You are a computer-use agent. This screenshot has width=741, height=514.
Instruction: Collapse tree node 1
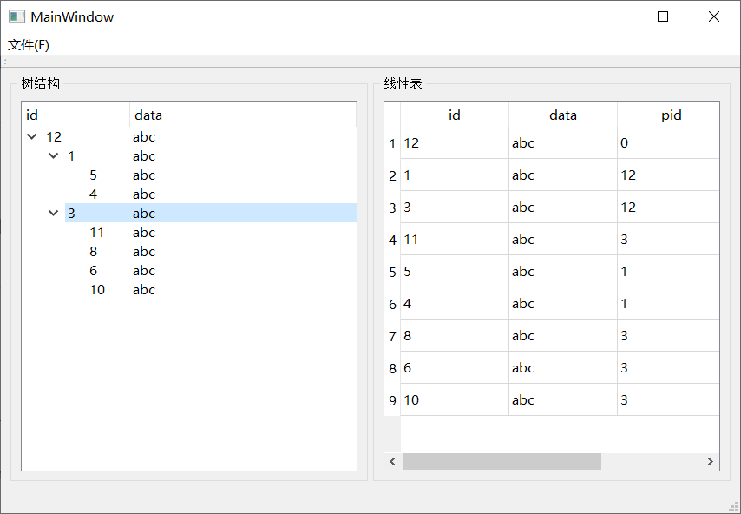click(54, 156)
